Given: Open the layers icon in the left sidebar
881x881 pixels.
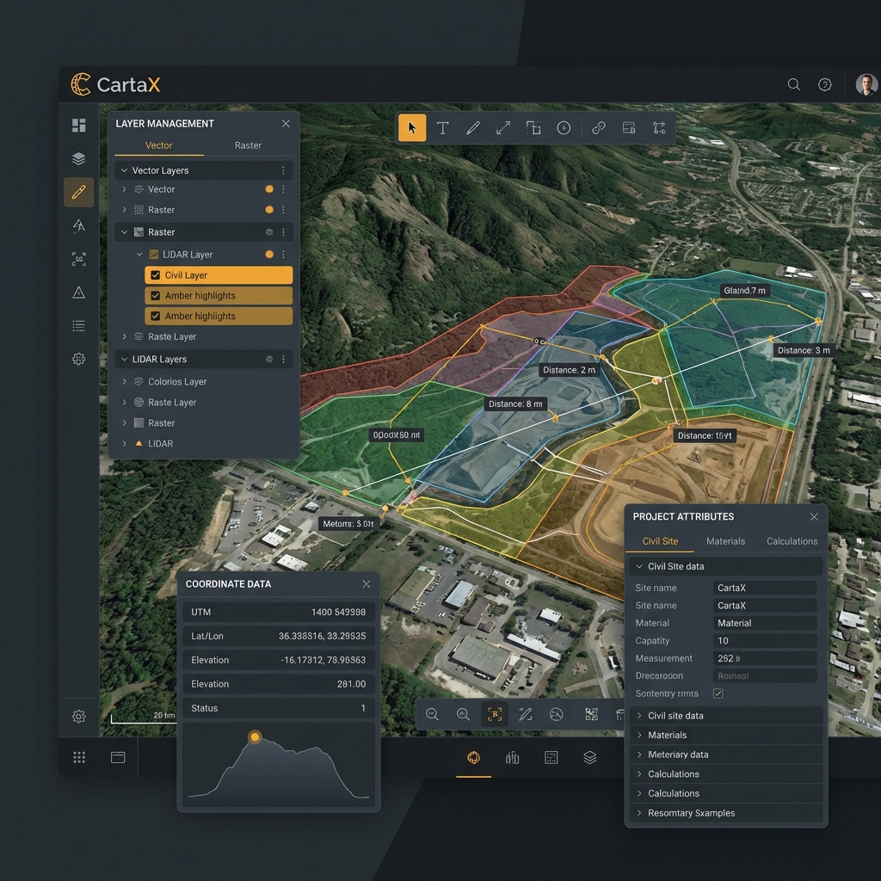Looking at the screenshot, I should coord(78,158).
